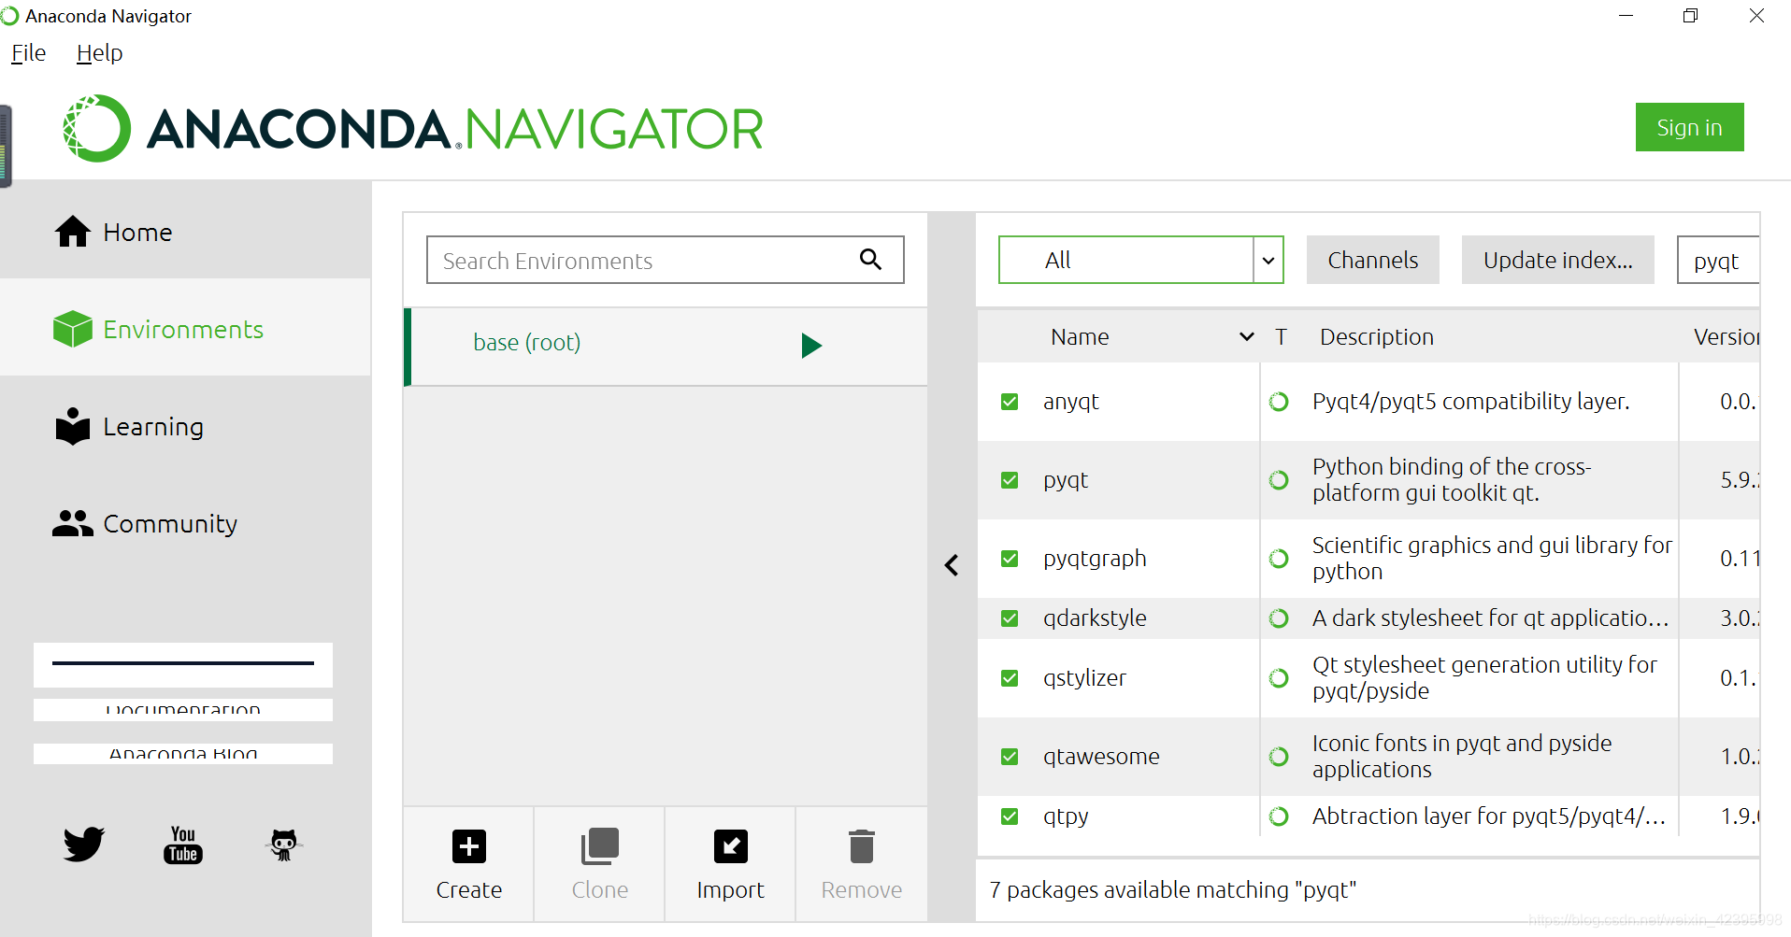Select the Environments tab in sidebar
1791x937 pixels.
click(185, 329)
